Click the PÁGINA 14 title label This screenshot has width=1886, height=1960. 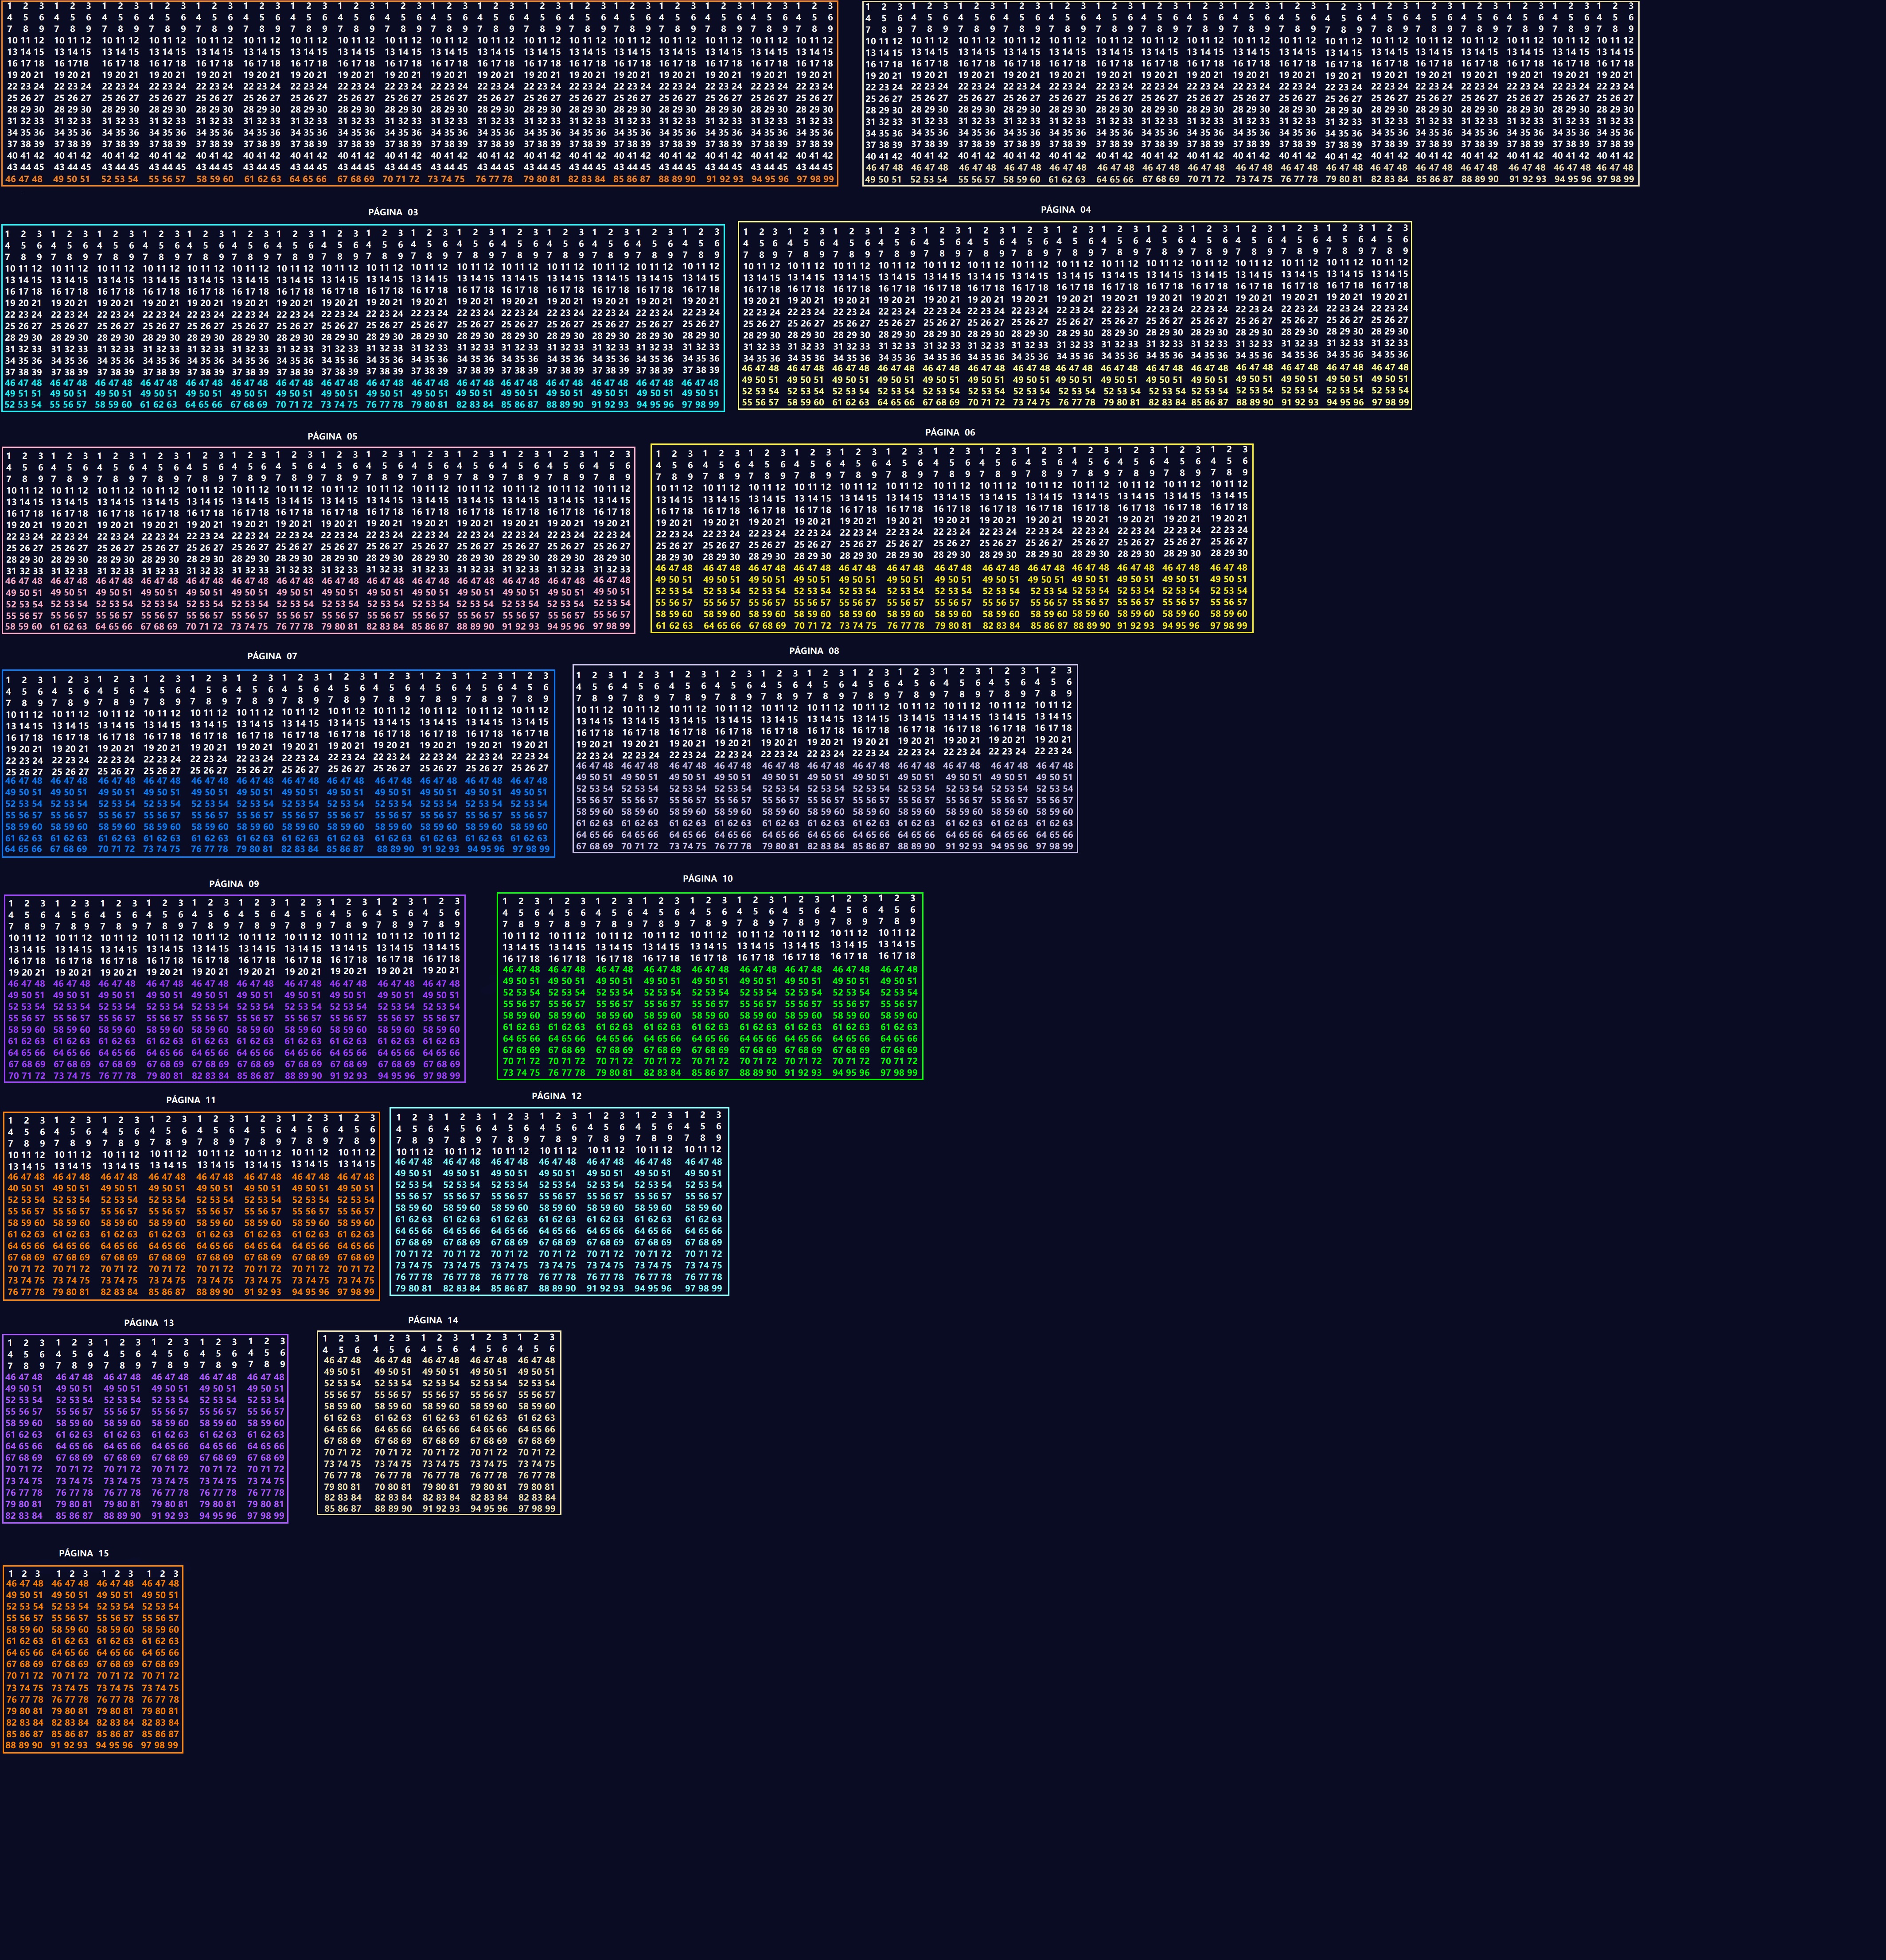pos(432,1320)
